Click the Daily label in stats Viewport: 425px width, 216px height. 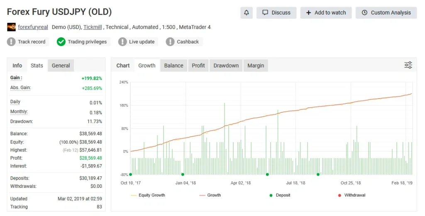(x=15, y=102)
